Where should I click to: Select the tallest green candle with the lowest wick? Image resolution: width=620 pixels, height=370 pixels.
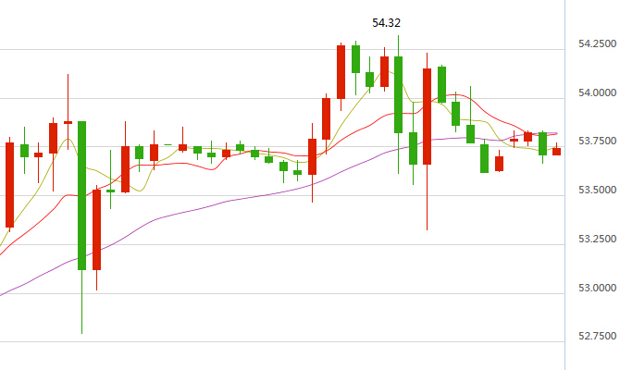(81, 194)
